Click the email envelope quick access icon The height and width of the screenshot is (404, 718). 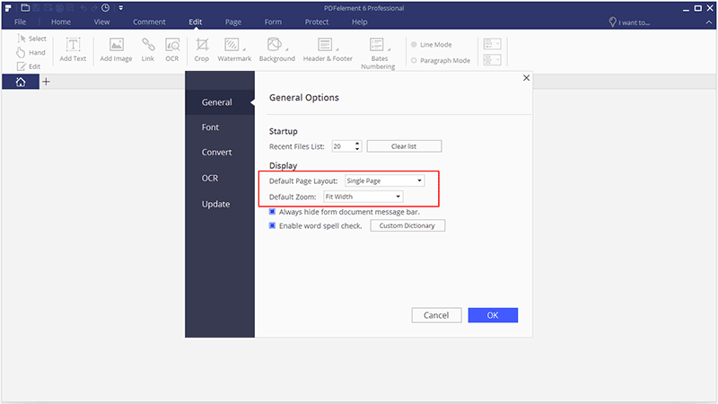click(x=48, y=8)
